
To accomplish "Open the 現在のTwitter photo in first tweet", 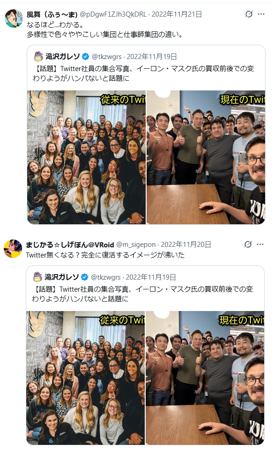I will point(206,157).
